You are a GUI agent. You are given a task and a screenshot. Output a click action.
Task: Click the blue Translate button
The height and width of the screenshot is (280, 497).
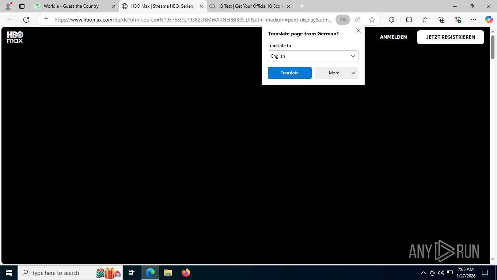[x=290, y=73]
